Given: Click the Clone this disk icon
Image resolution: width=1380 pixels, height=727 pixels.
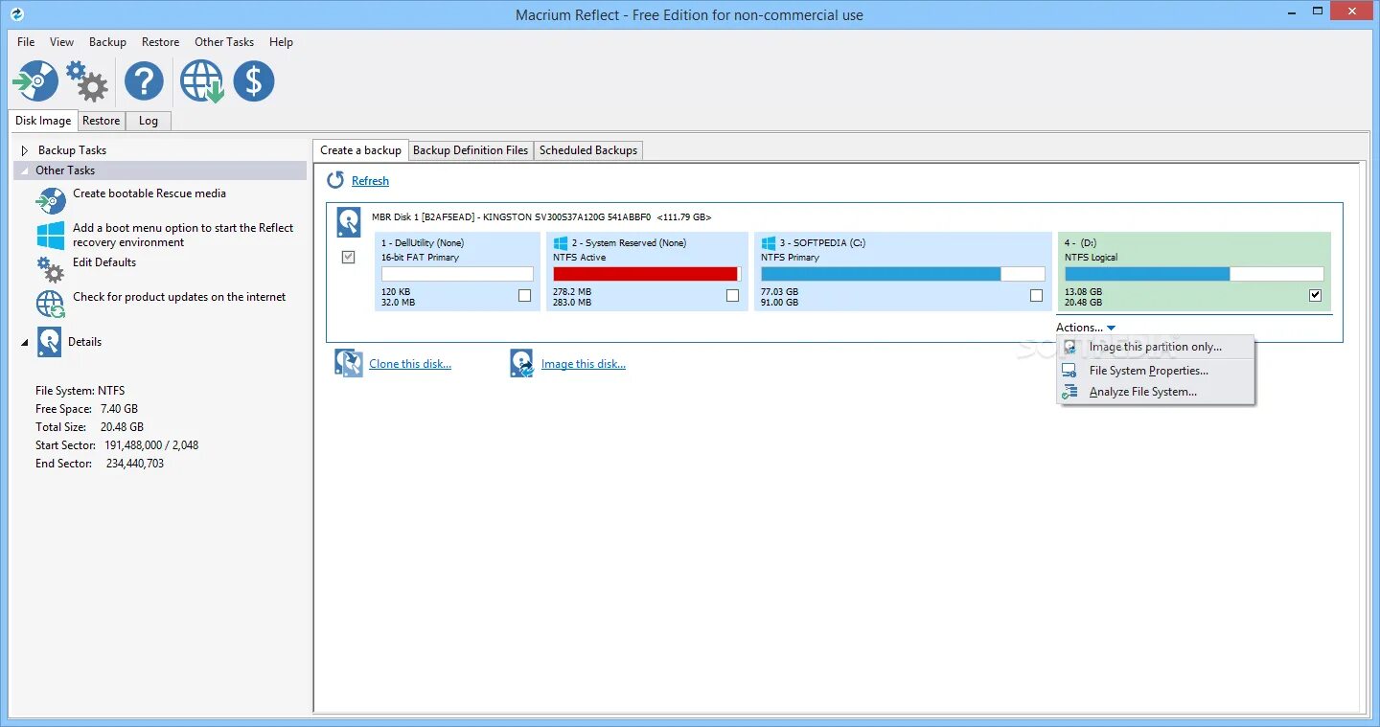Looking at the screenshot, I should click(x=349, y=363).
